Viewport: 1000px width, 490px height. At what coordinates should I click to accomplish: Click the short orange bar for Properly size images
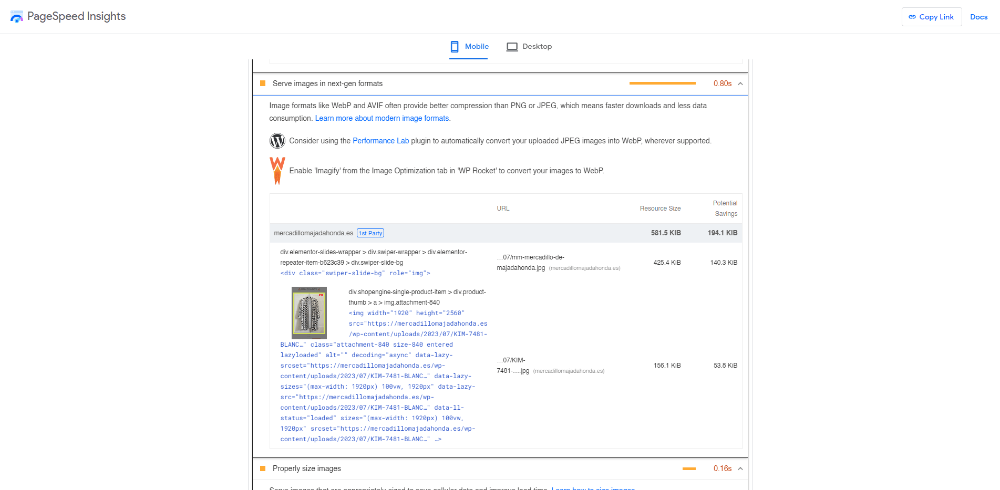[689, 468]
